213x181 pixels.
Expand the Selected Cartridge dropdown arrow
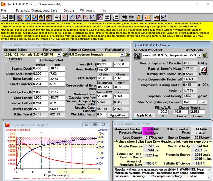click(122, 55)
